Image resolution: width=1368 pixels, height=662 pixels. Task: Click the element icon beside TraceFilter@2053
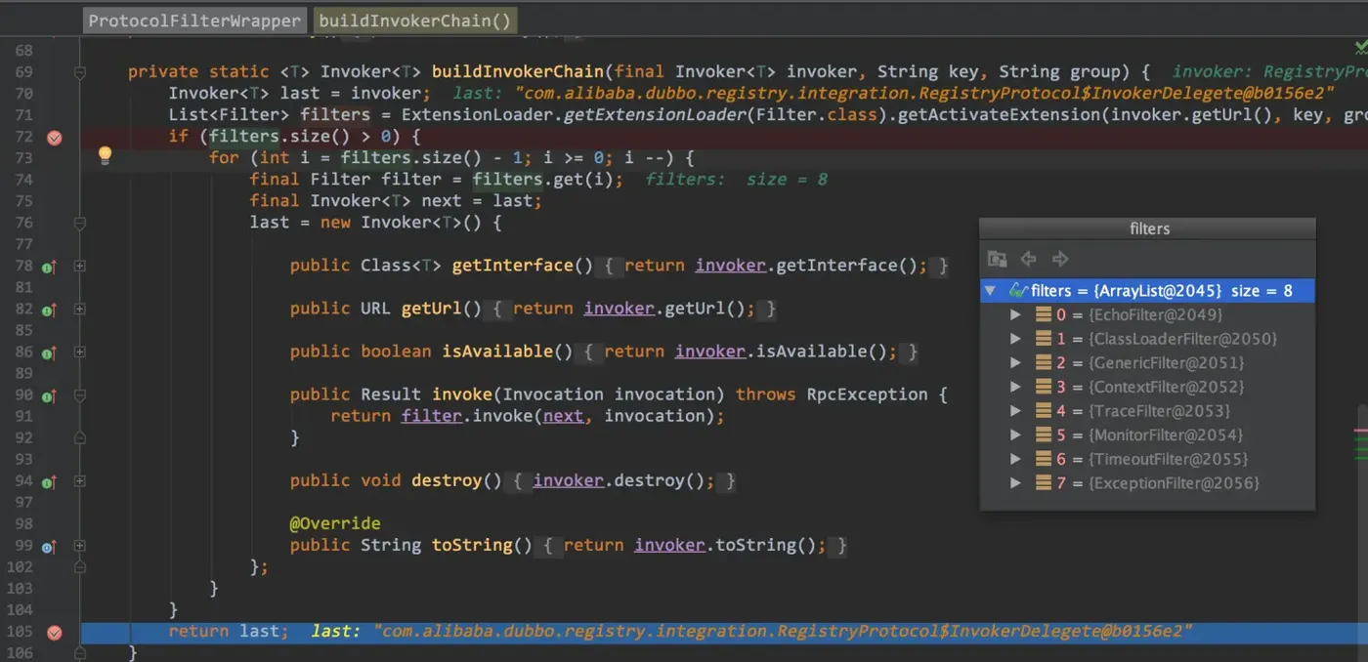tap(1044, 411)
